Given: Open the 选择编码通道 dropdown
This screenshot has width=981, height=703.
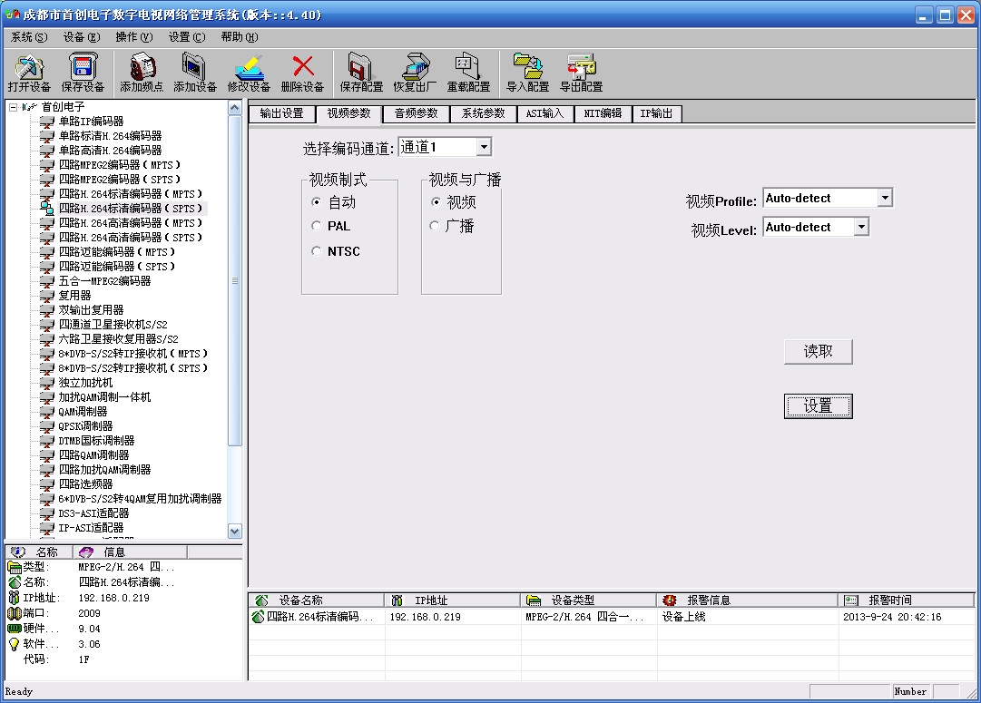Looking at the screenshot, I should 484,147.
